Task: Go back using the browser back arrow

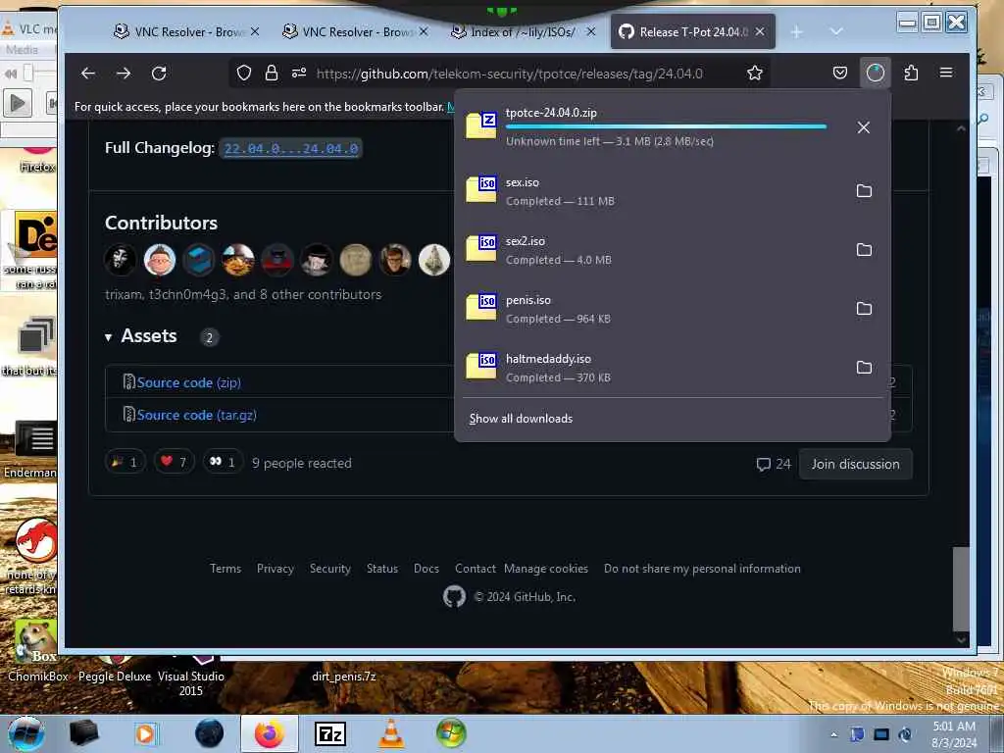Action: point(88,74)
